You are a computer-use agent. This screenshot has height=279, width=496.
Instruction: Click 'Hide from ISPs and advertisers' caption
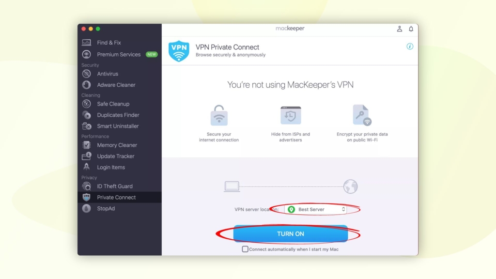point(291,137)
